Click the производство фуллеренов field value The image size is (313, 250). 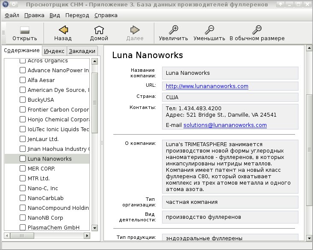[x=204, y=217]
